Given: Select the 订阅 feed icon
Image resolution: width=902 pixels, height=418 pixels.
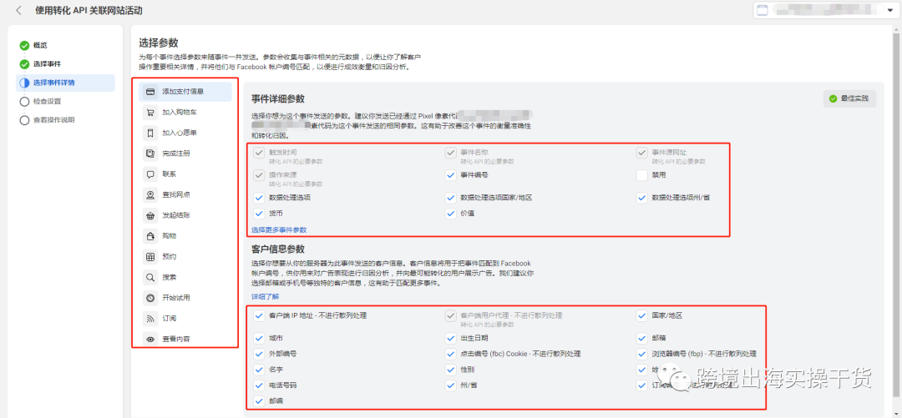Looking at the screenshot, I should pos(150,319).
